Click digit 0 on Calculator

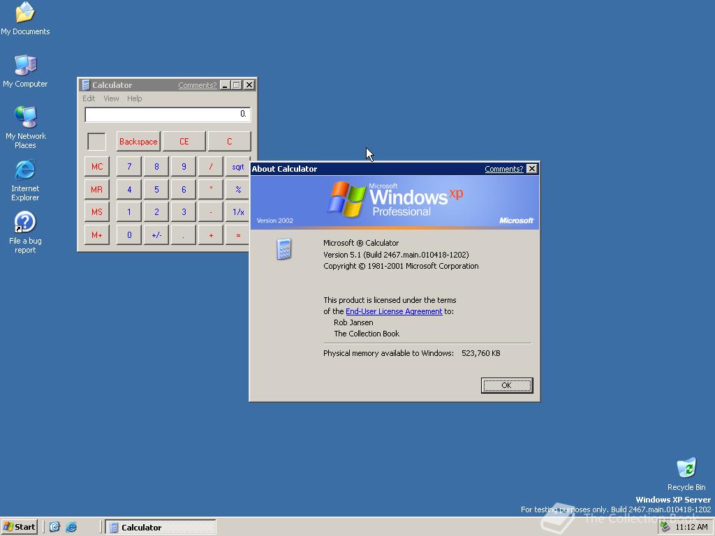(129, 234)
